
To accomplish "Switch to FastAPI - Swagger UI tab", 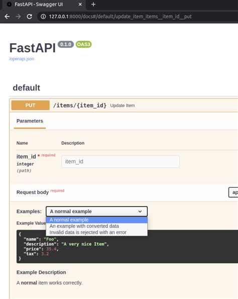I will pos(39,4).
